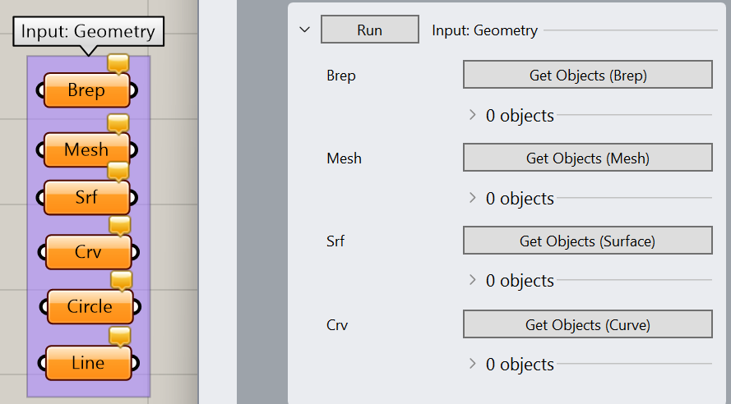Select the Brep parameter component
The width and height of the screenshot is (731, 404).
pyautogui.click(x=86, y=90)
